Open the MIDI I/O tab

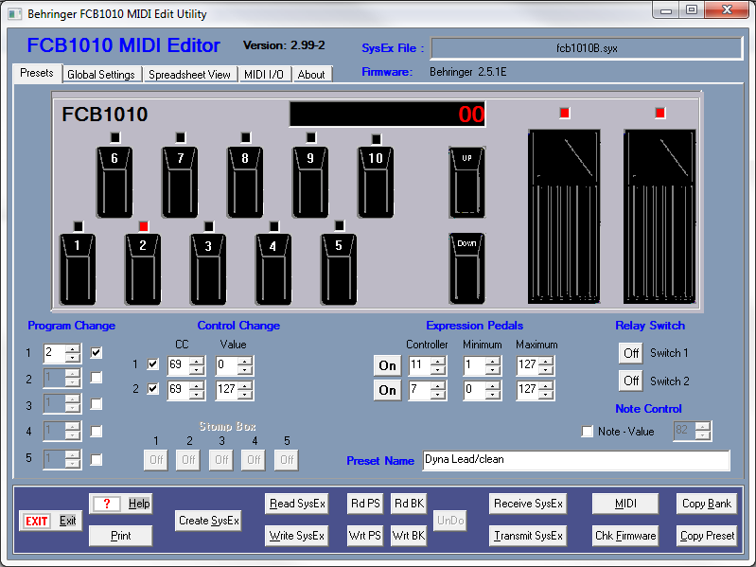pyautogui.click(x=264, y=75)
